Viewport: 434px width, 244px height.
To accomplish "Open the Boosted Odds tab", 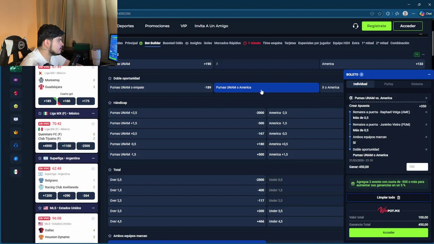I will click(x=173, y=43).
